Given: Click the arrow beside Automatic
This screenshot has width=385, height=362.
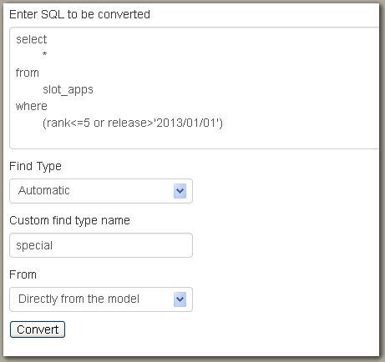Looking at the screenshot, I should [180, 191].
